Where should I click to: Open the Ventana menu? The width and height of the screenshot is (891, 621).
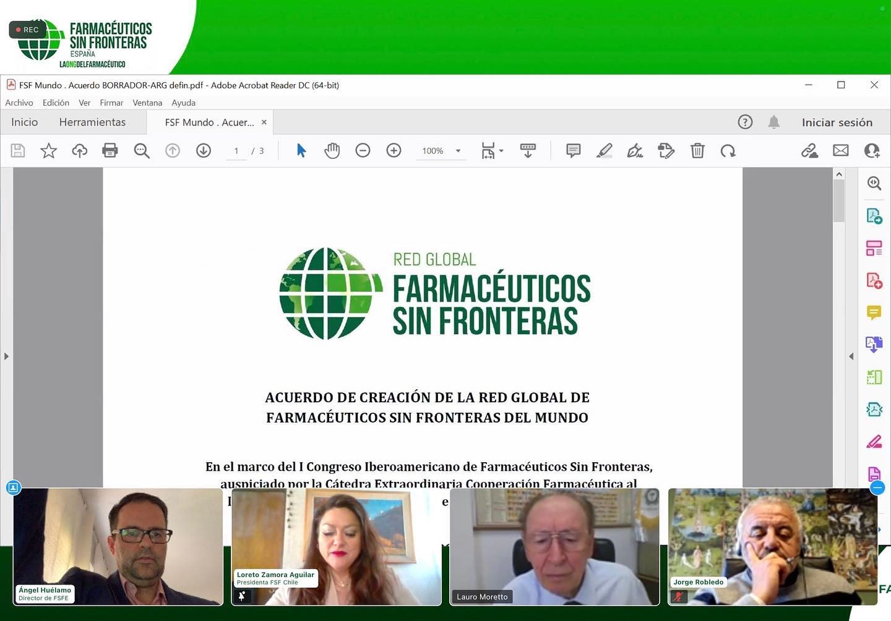pos(147,103)
